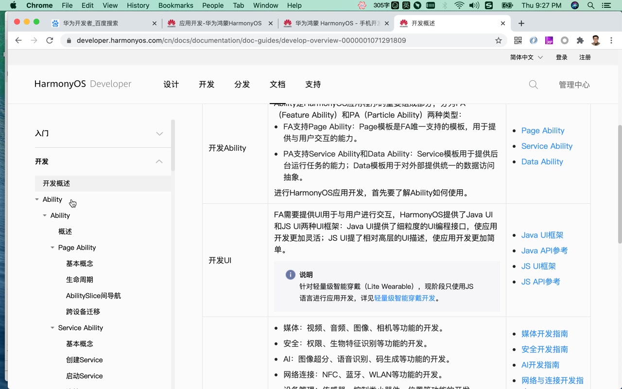Viewport: 622px width, 389px height.
Task: Collapse the top-level Ability tree node
Action: (37, 199)
